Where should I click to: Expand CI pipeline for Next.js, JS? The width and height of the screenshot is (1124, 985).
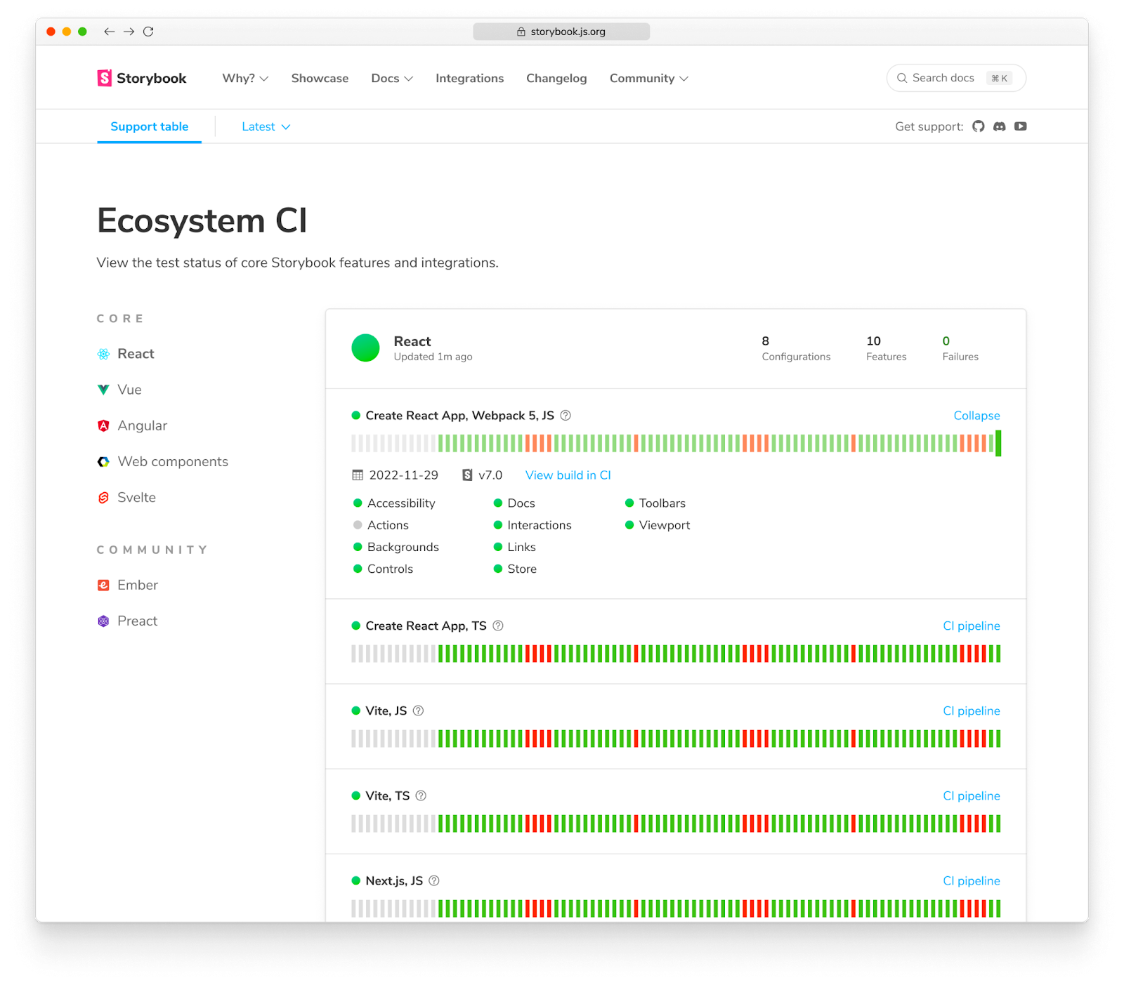click(x=971, y=880)
